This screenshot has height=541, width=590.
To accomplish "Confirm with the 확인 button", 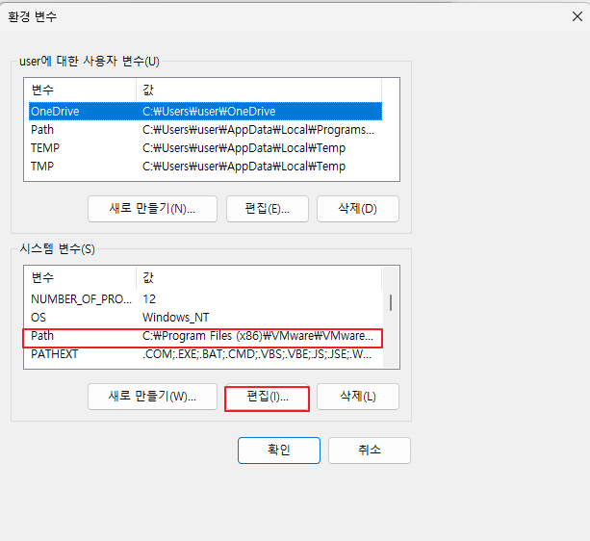I will click(279, 451).
